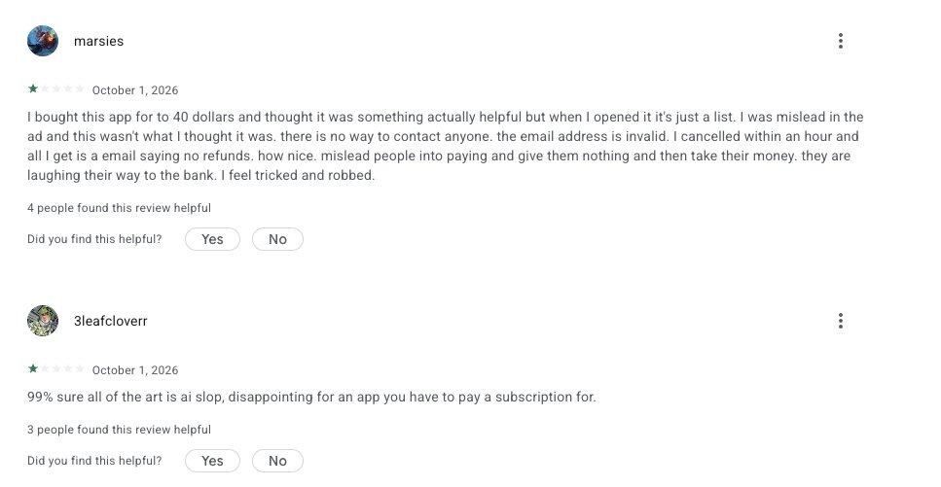
Task: Click the one-star rating on marsies review
Action: (55, 88)
